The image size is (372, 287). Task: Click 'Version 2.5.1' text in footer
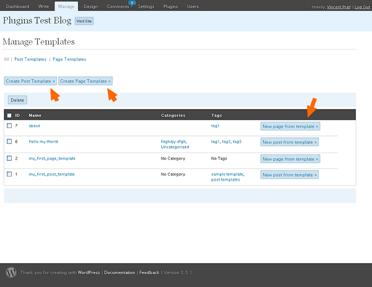pyautogui.click(x=177, y=273)
